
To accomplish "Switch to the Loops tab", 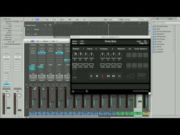I will (x=170, y=19).
